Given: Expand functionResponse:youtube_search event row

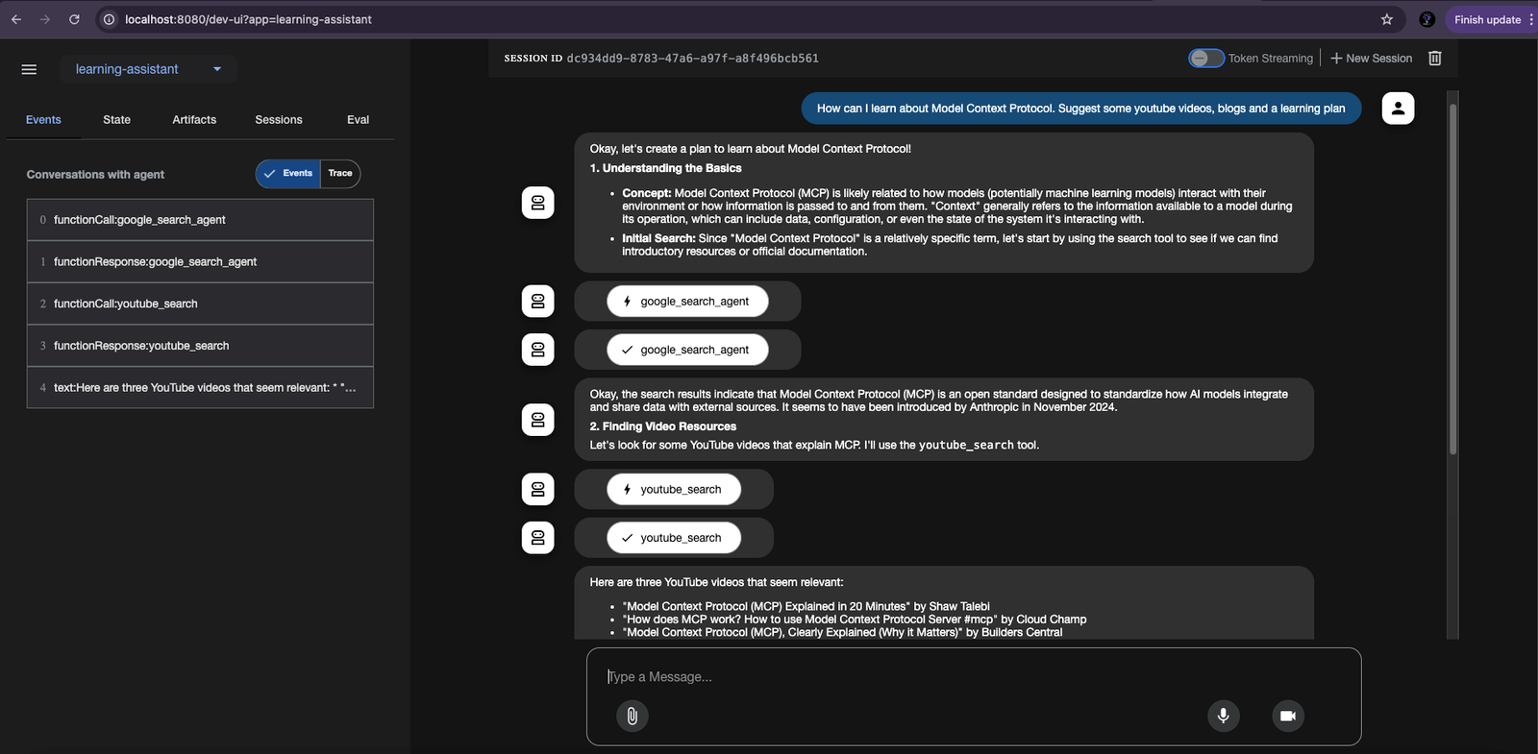Looking at the screenshot, I should 200,346.
